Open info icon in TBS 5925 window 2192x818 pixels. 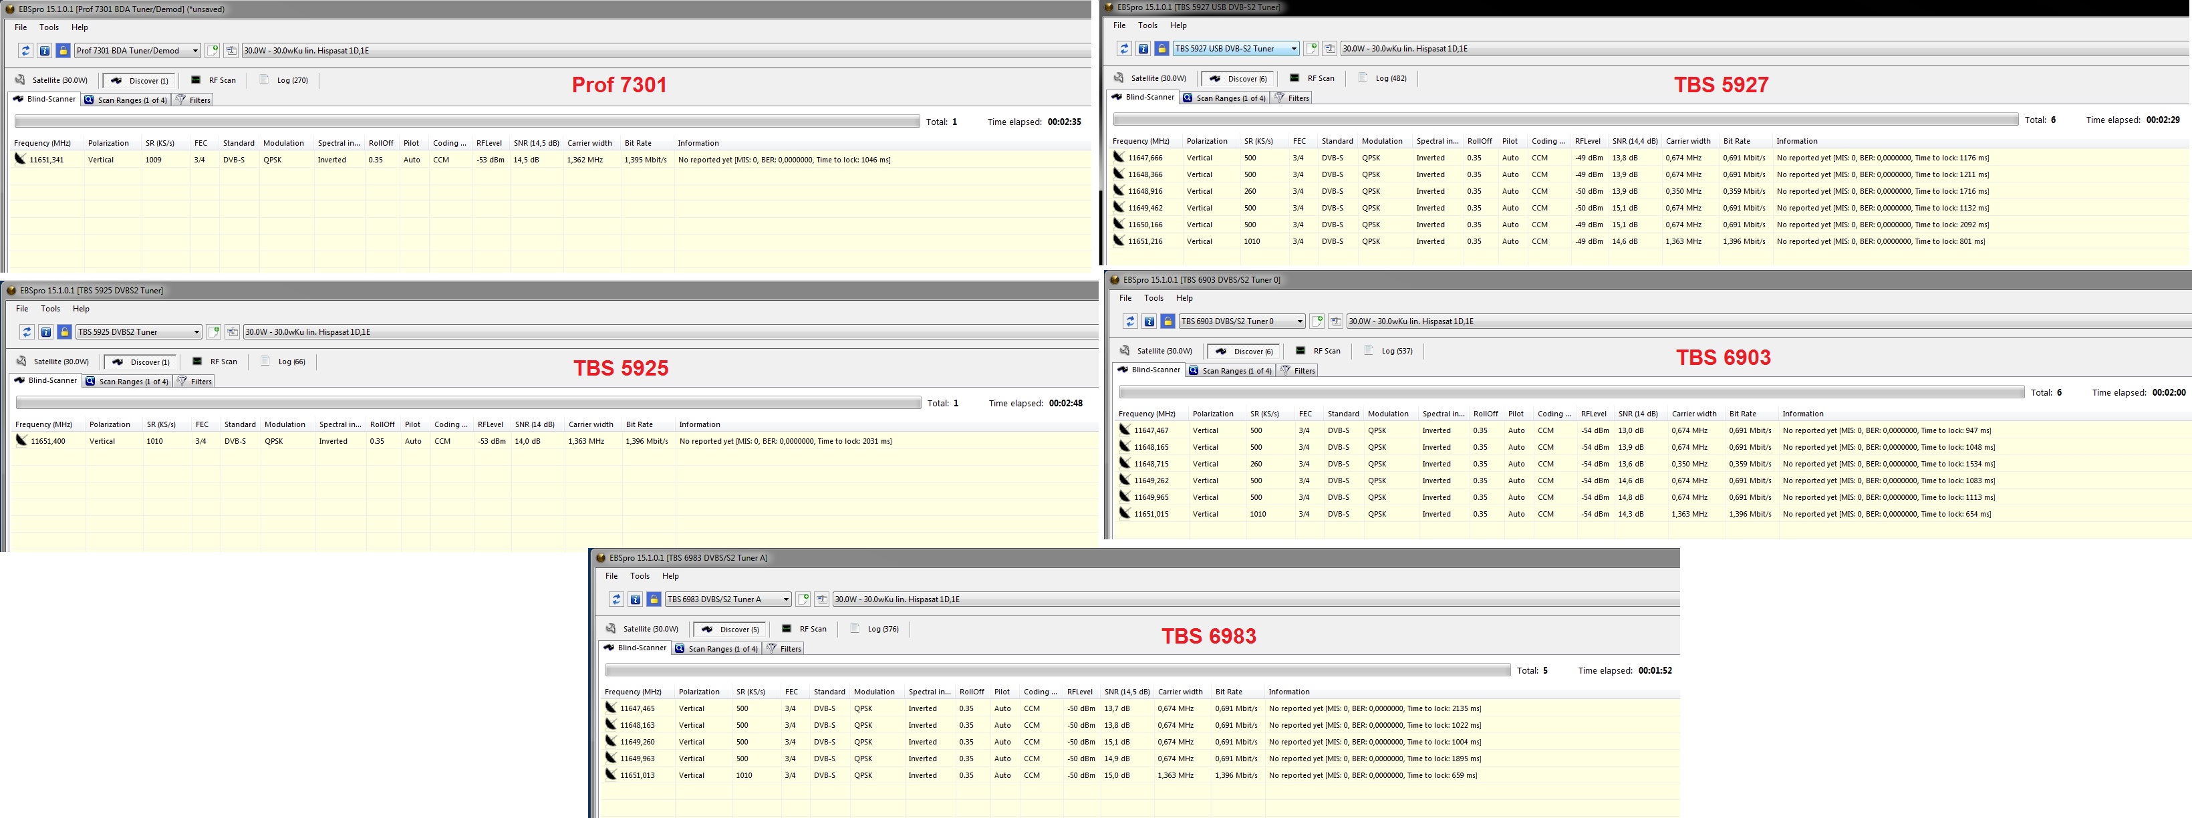pyautogui.click(x=46, y=332)
